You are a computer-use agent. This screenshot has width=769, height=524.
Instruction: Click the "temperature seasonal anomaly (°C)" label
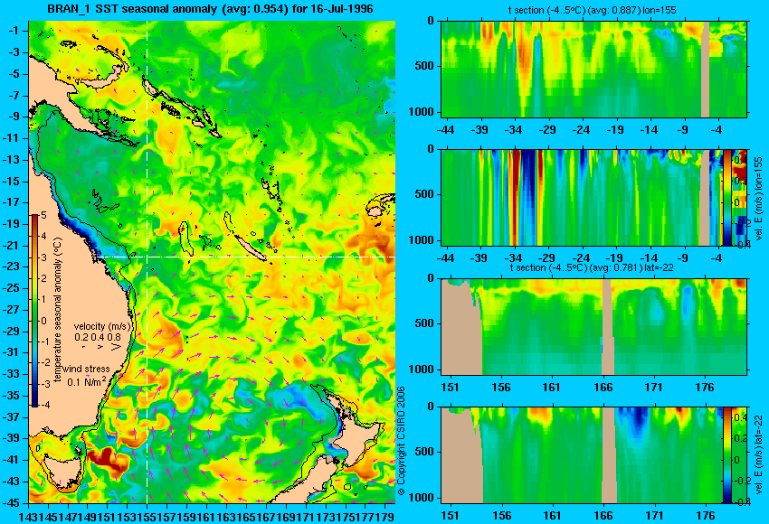[58, 310]
